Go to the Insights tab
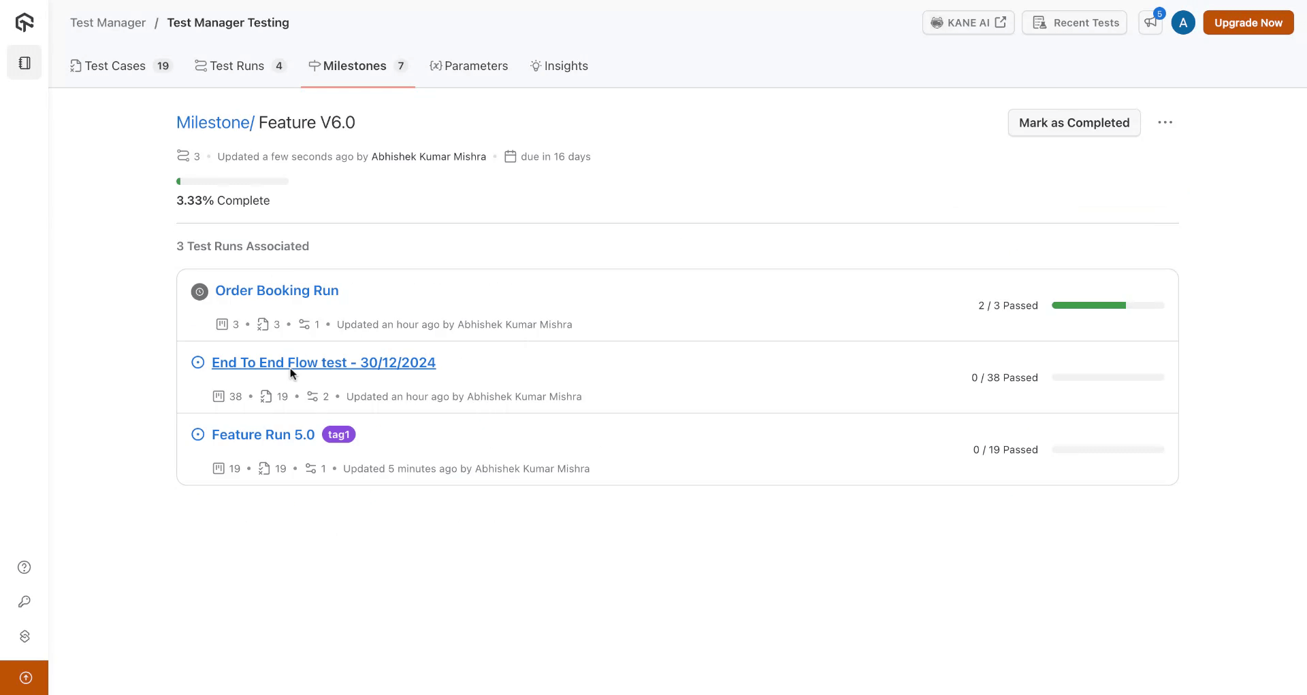Image resolution: width=1307 pixels, height=695 pixels. click(x=559, y=66)
